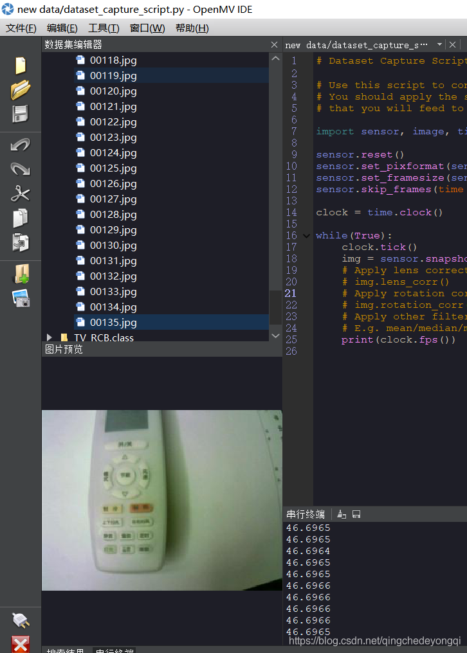
Task: Stop the script with the red X
Action: (x=20, y=644)
